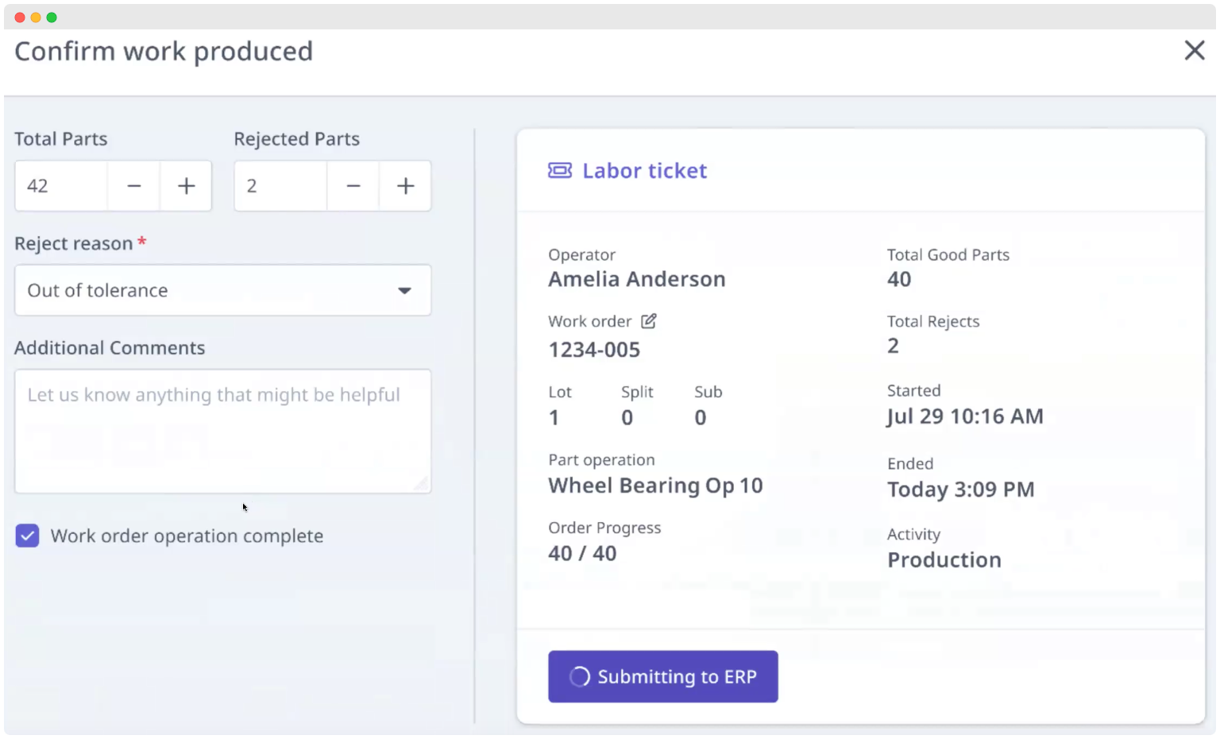Click the Additional Comments text area

coord(222,429)
